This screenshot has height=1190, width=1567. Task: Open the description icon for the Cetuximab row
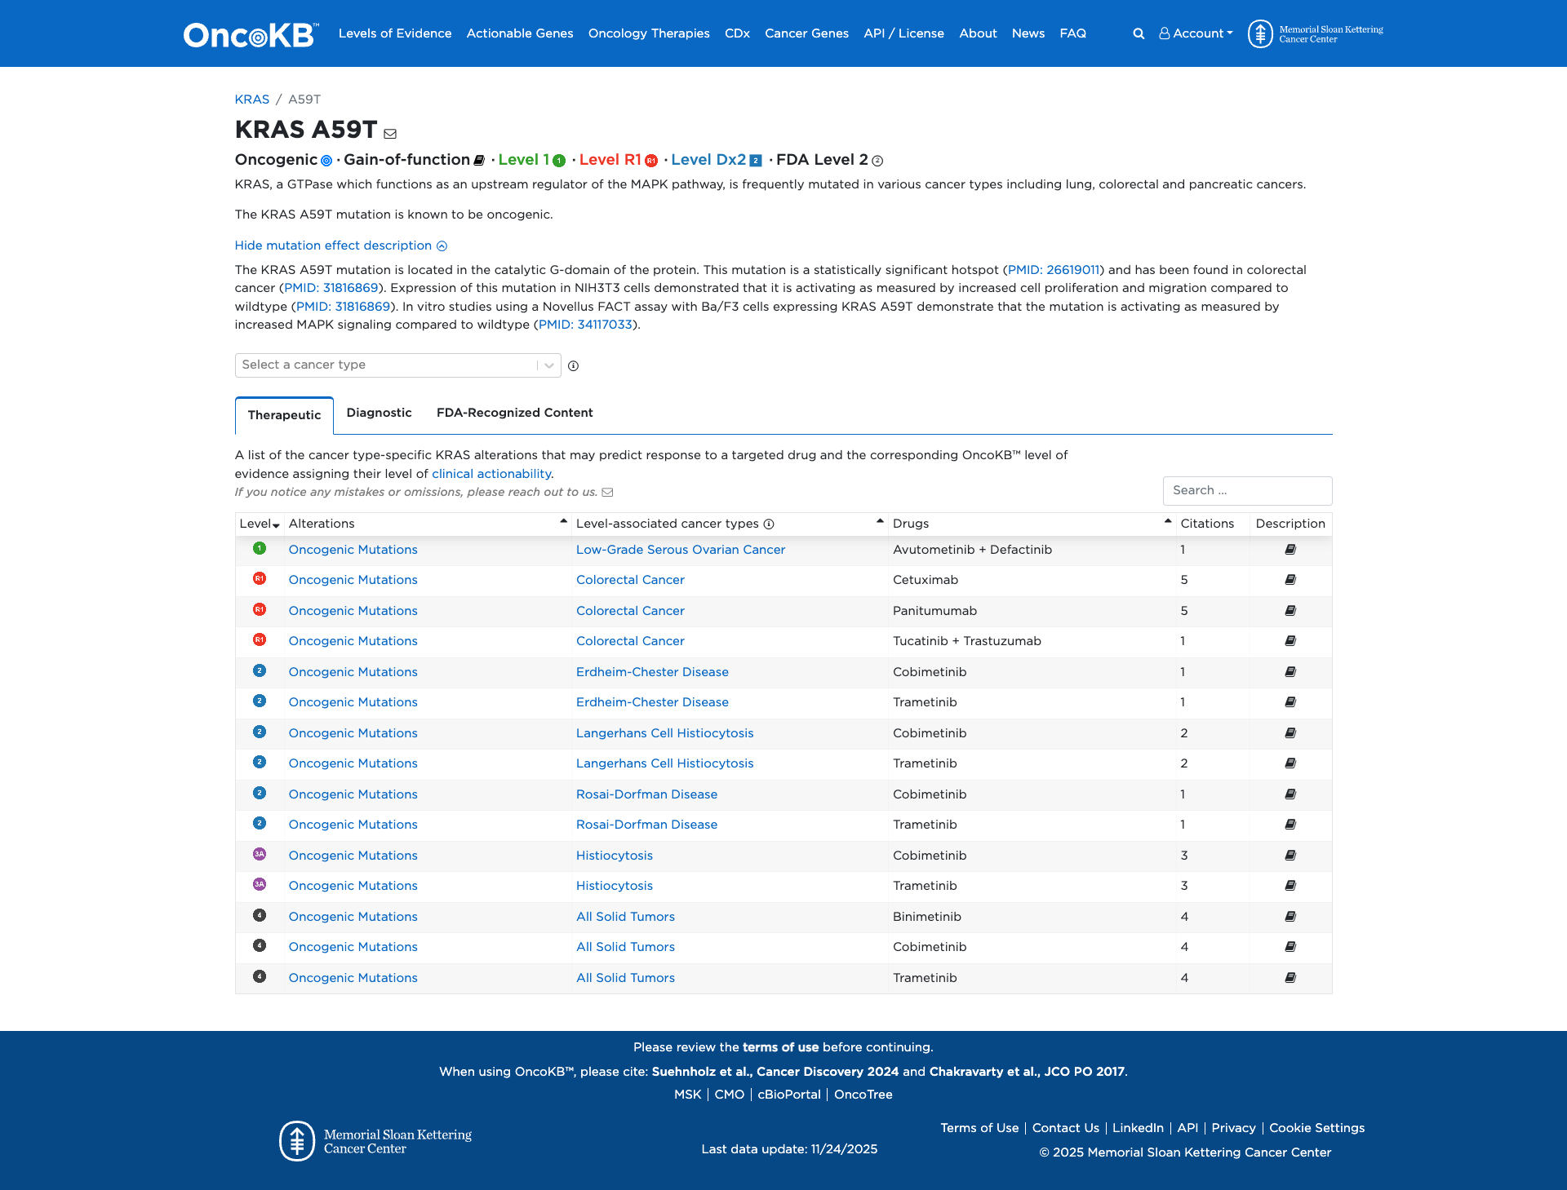click(1290, 580)
